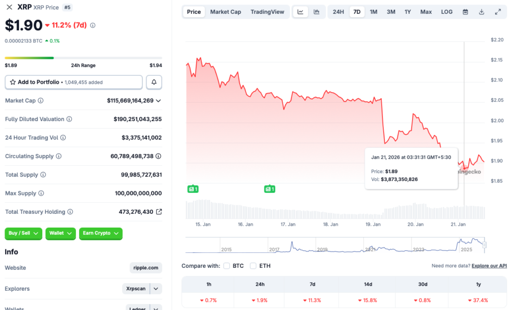Add XRP to Portfolio
This screenshot has height=310, width=509.
(74, 82)
